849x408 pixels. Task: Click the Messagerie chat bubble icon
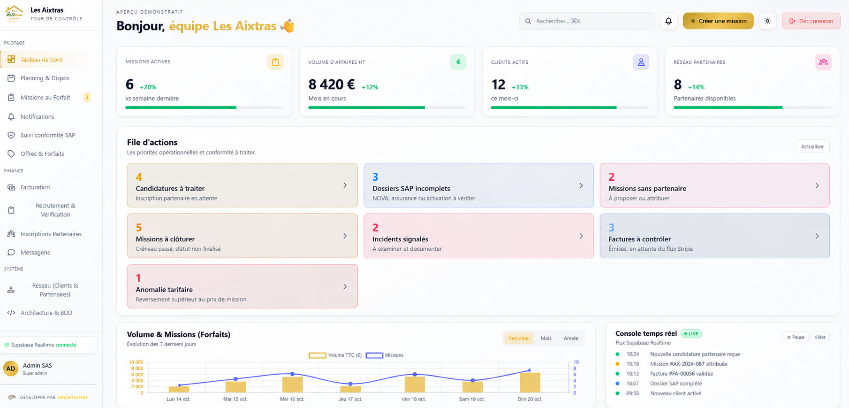coord(11,252)
